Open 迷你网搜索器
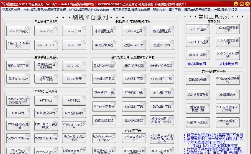The height and width of the screenshot is (154, 251). click(x=134, y=66)
